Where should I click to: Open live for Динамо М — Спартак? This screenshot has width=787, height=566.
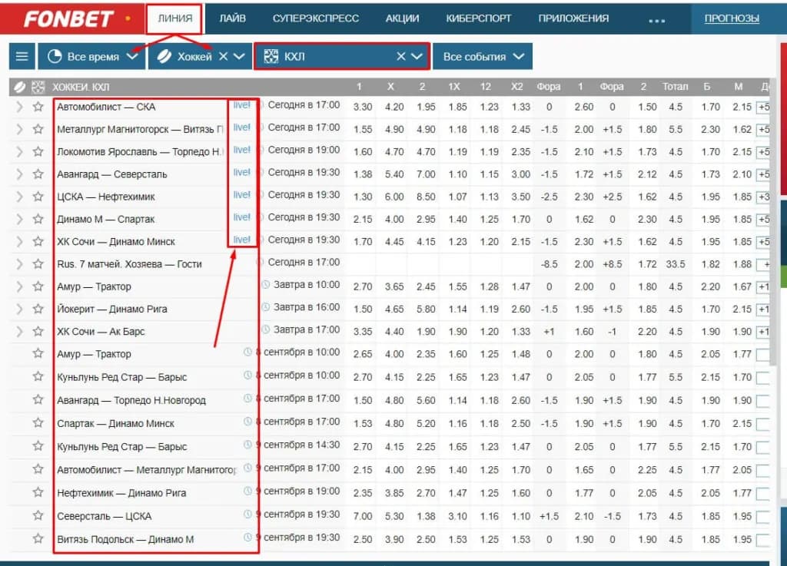point(241,217)
